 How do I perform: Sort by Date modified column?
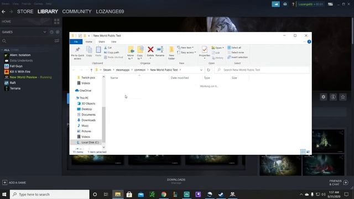[180, 78]
